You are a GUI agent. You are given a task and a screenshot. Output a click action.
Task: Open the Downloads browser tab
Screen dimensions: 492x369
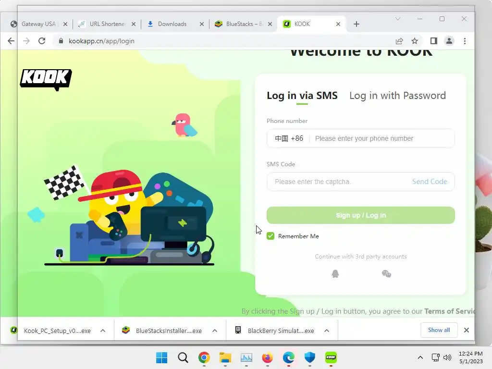coord(172,24)
